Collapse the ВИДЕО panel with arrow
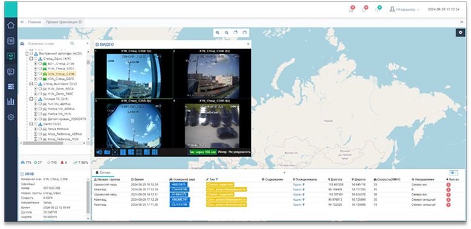Screen dimensions: 471x229 pyautogui.click(x=248, y=45)
